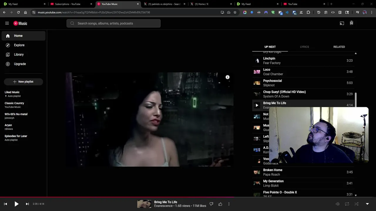The image size is (376, 211).
Task: Click the video info icon
Action: click(227, 77)
